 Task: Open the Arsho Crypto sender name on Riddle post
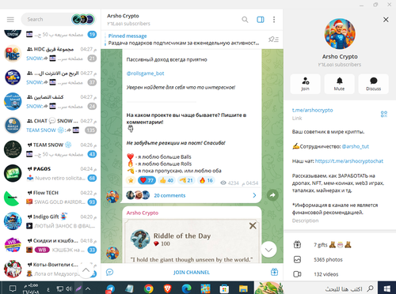(x=143, y=213)
